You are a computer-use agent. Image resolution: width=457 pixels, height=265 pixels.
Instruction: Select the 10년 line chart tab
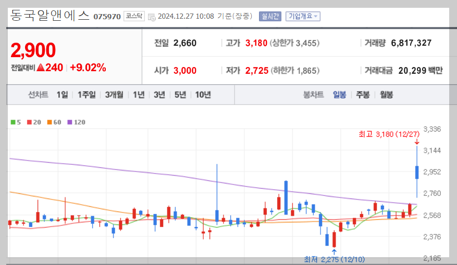coord(203,95)
